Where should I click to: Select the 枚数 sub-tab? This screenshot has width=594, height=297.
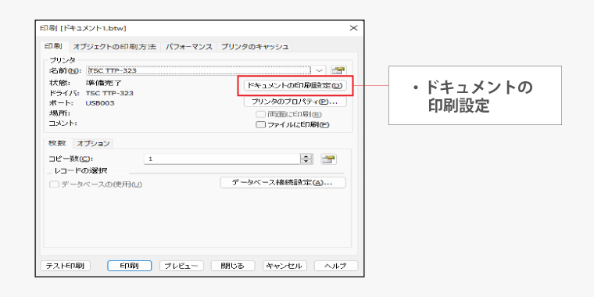click(x=58, y=143)
